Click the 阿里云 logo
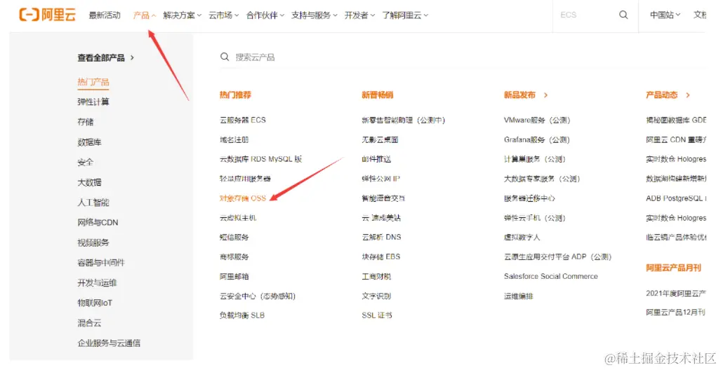Image resolution: width=721 pixels, height=370 pixels. coord(47,15)
